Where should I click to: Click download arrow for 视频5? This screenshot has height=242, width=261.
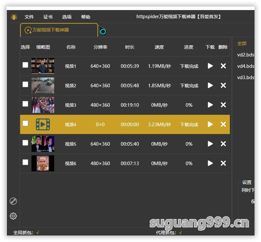[210, 144]
